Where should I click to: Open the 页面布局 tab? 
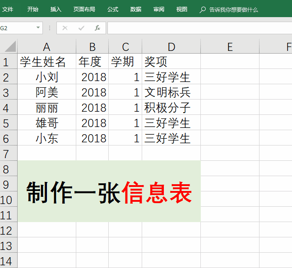coord(84,9)
